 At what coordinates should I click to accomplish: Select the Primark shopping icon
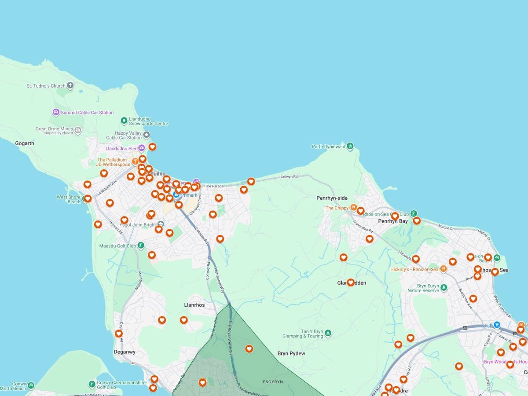pos(176,194)
